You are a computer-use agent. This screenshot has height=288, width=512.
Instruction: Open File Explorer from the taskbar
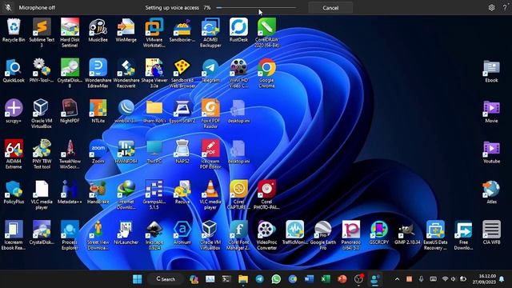coord(243,279)
